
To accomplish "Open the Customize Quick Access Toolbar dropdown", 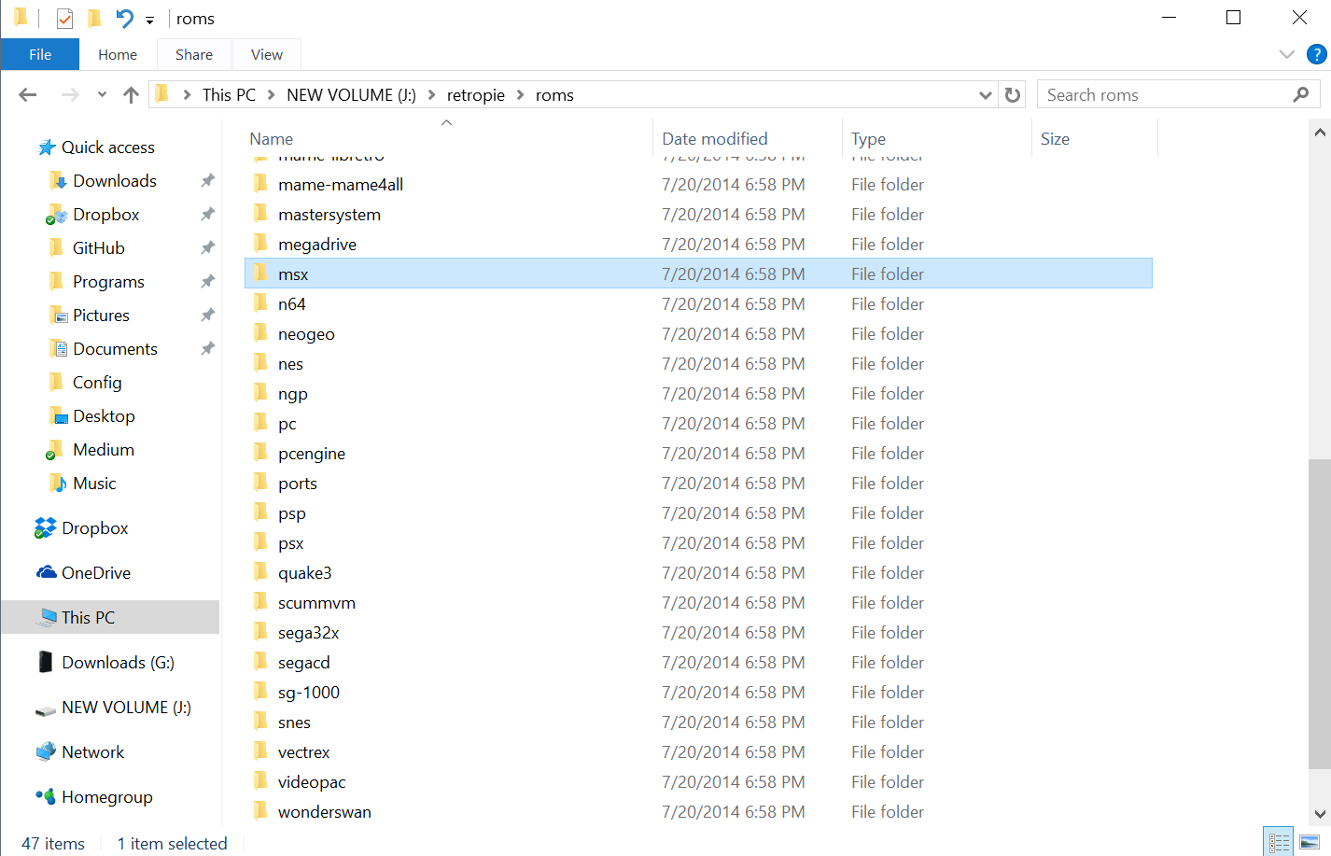I will [149, 20].
